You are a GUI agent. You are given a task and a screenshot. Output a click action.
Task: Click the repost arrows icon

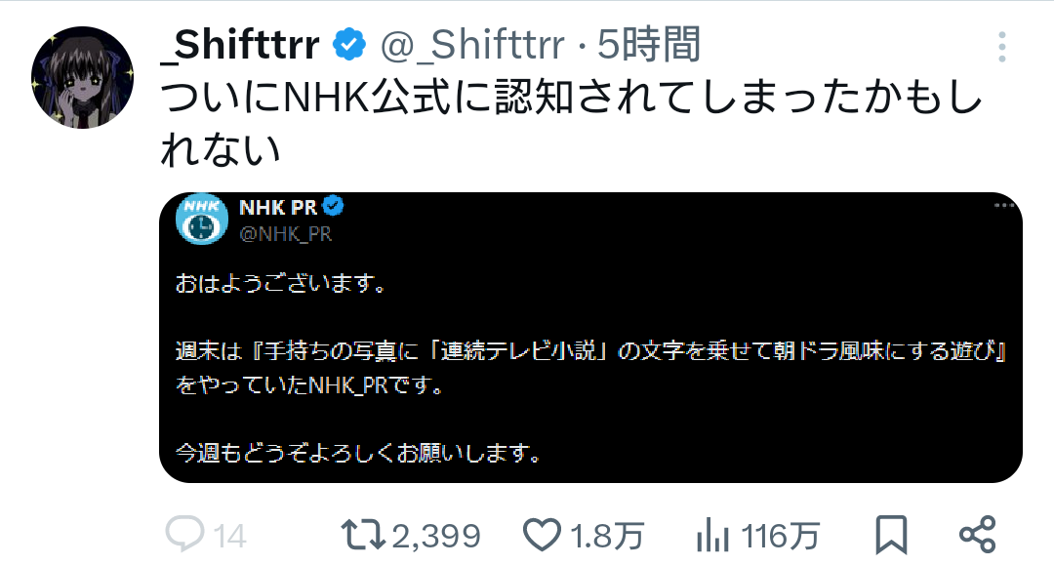[x=363, y=534]
